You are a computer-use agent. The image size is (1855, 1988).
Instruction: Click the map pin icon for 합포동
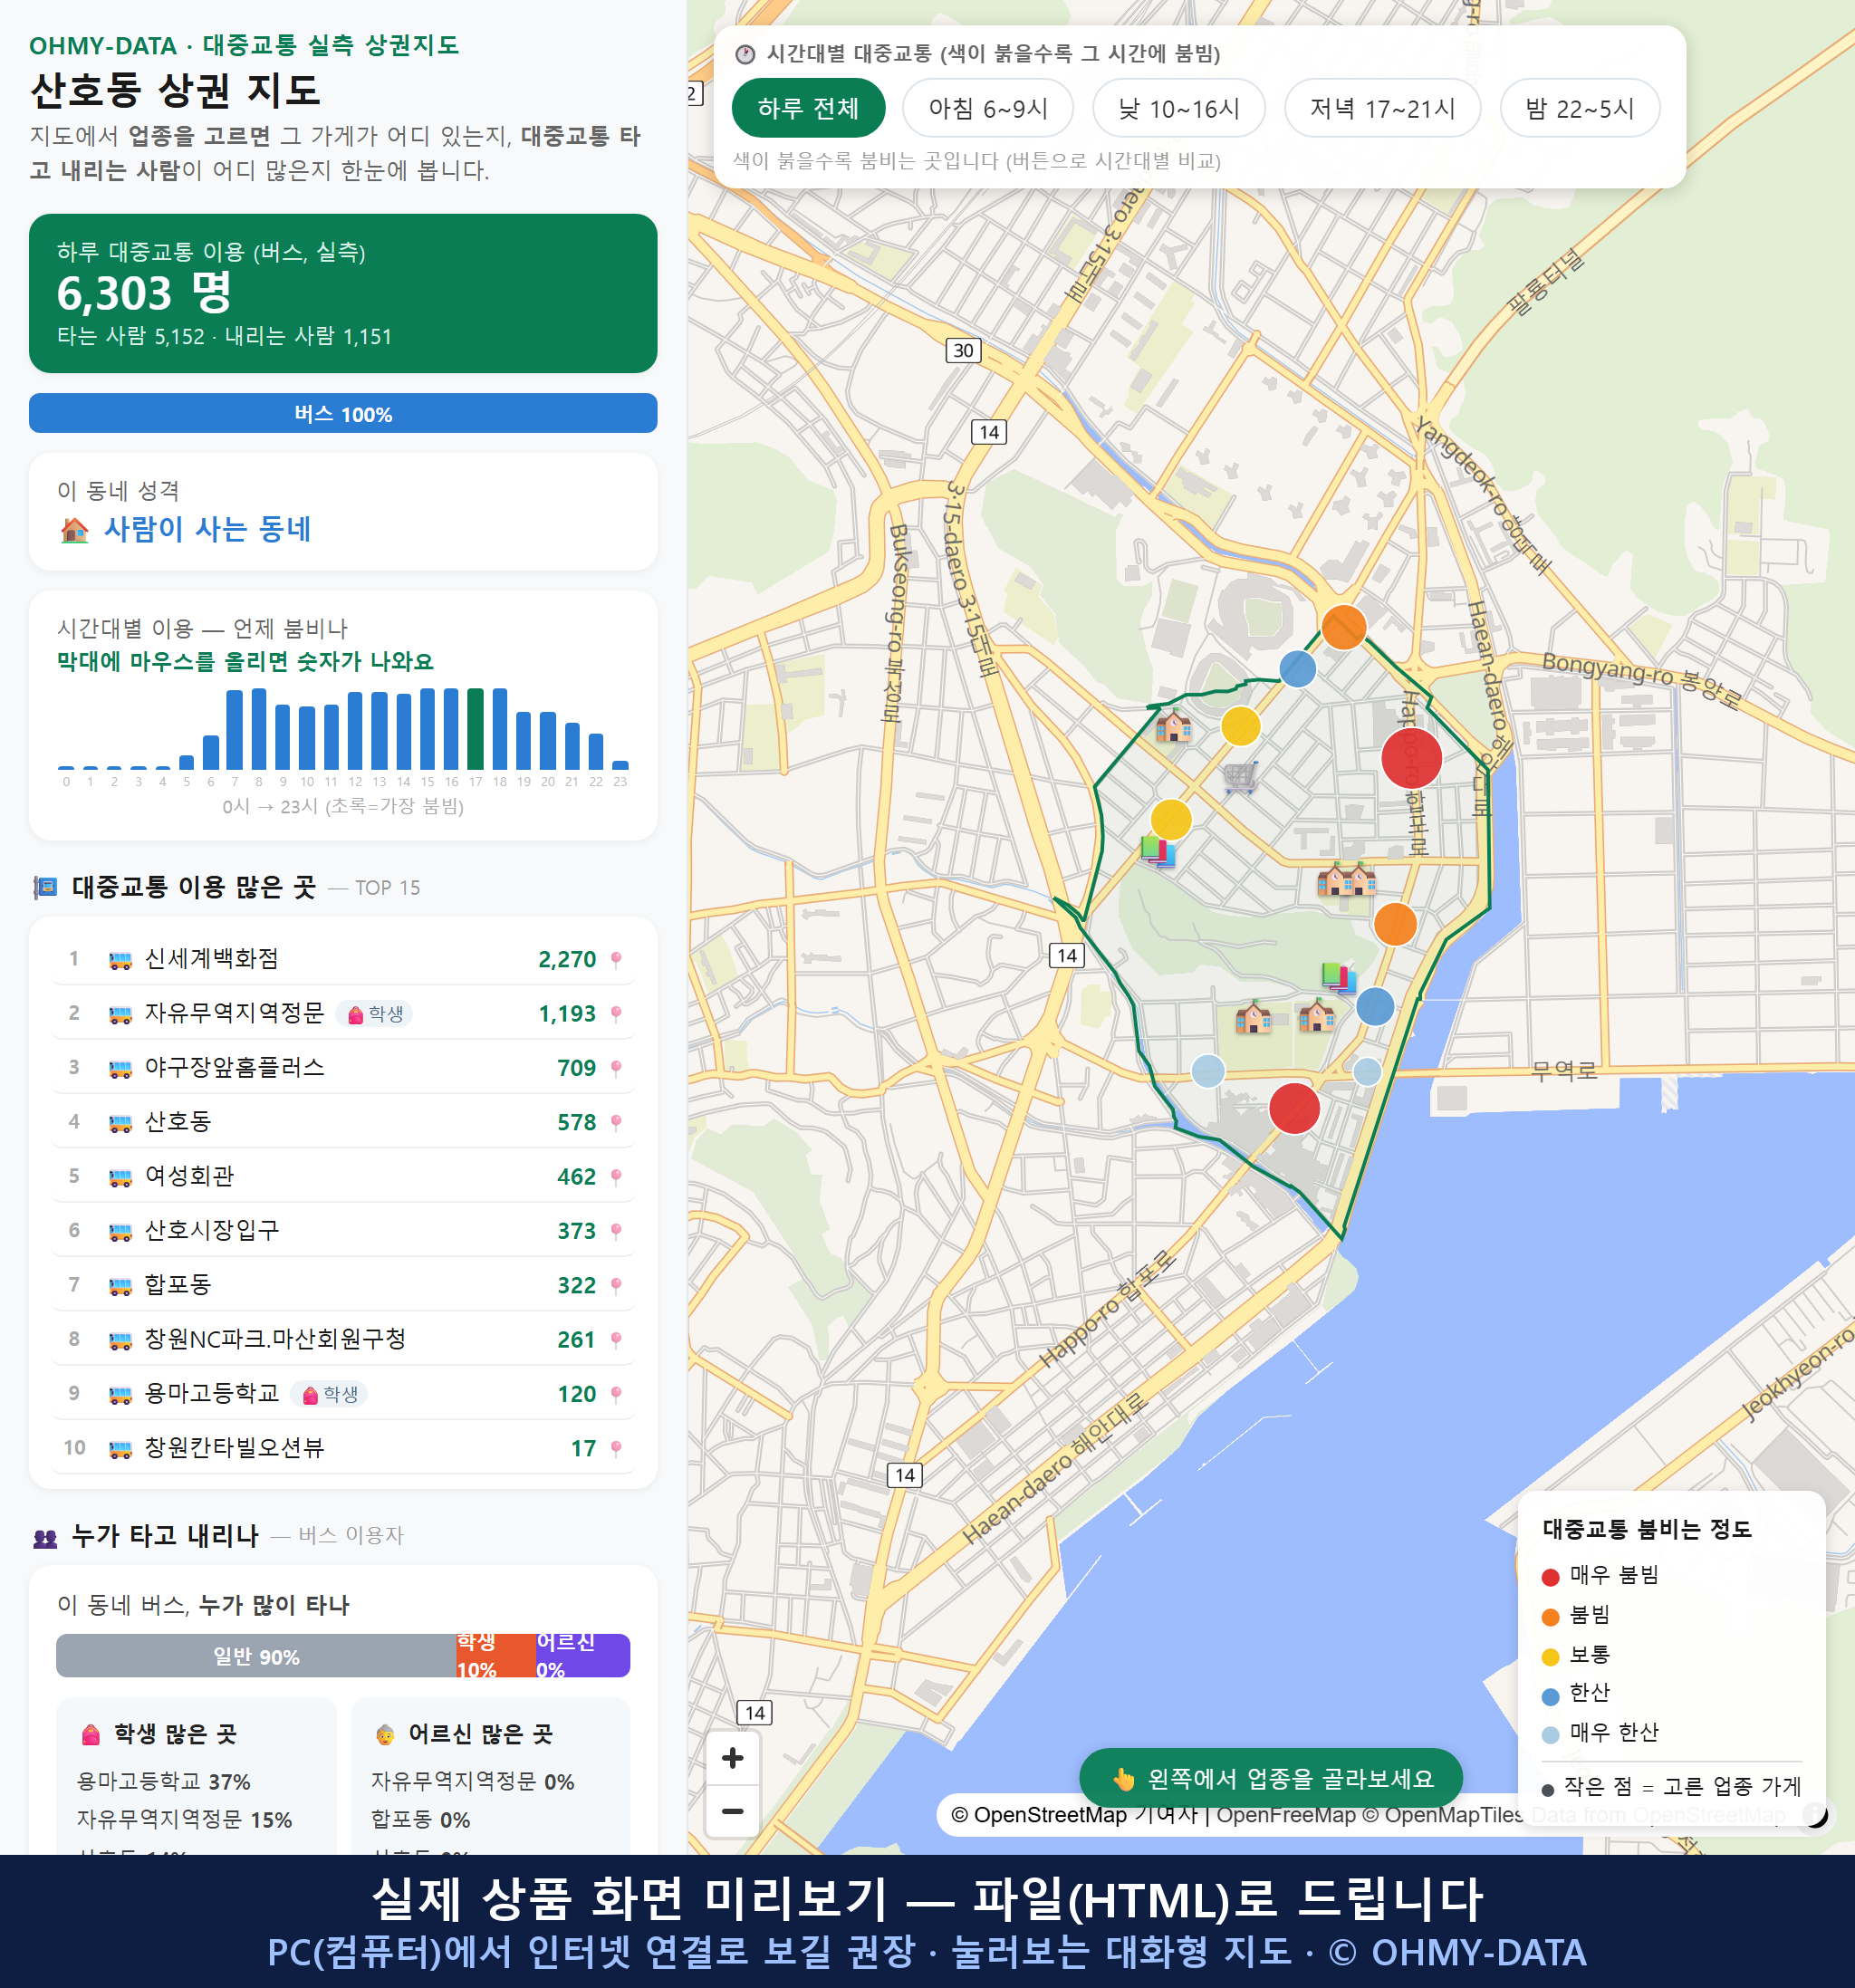[616, 1285]
